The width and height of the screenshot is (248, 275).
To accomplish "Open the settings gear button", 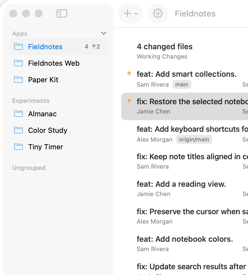I will pos(158,13).
